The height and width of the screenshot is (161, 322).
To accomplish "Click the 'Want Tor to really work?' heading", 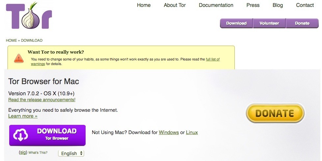I will click(x=56, y=52).
